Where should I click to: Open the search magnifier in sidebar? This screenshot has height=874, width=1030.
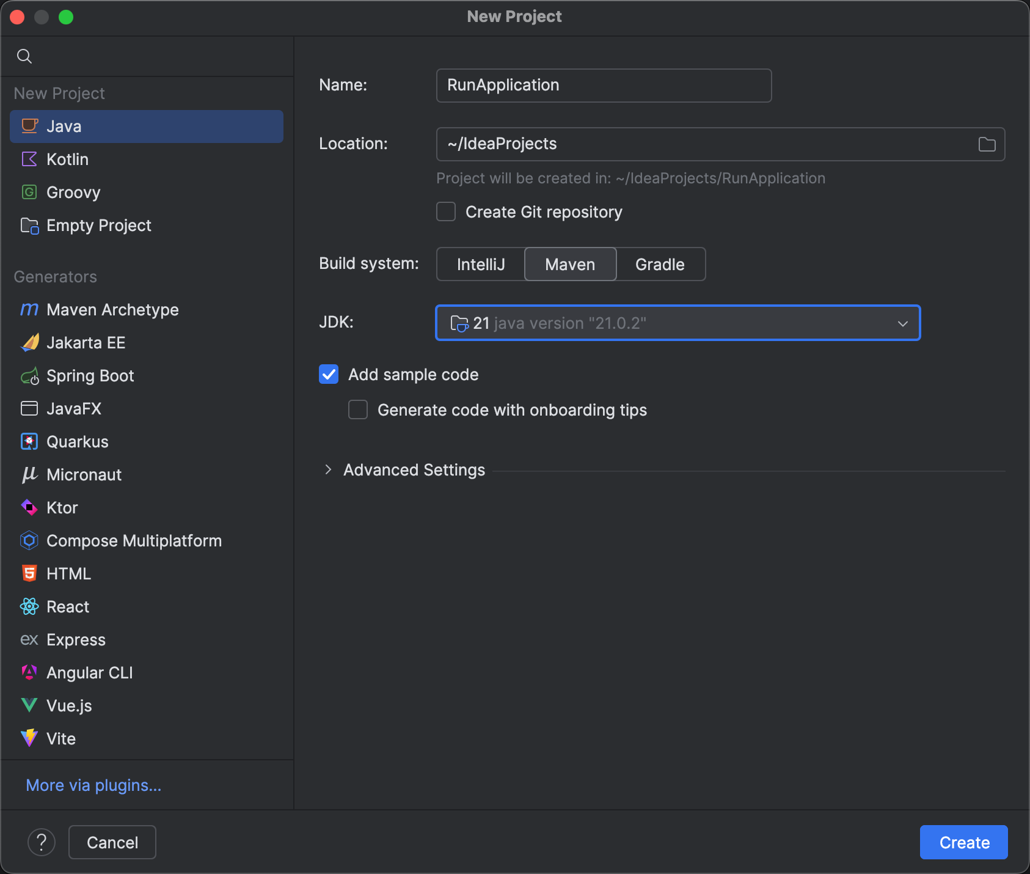[25, 56]
